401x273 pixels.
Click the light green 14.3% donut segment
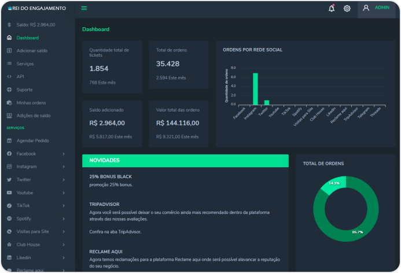pyautogui.click(x=334, y=184)
